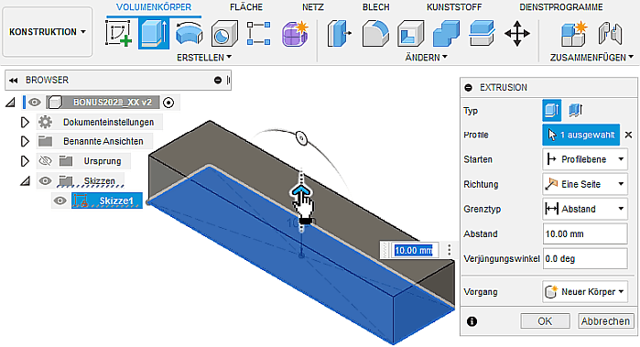Image resolution: width=640 pixels, height=347 pixels.
Task: Open Grenztyp dropdown showing Abstand
Action: tap(585, 209)
